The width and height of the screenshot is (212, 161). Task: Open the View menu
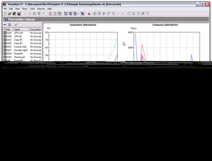[17, 9]
